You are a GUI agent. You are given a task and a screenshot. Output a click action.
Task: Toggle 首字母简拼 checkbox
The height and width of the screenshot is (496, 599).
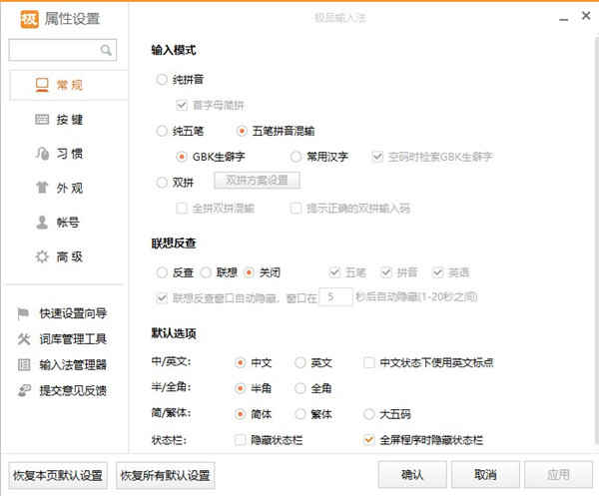click(x=182, y=105)
